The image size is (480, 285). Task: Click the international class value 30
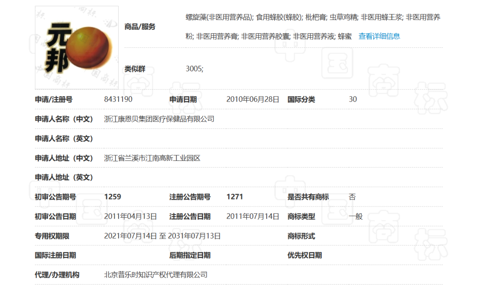coord(352,99)
